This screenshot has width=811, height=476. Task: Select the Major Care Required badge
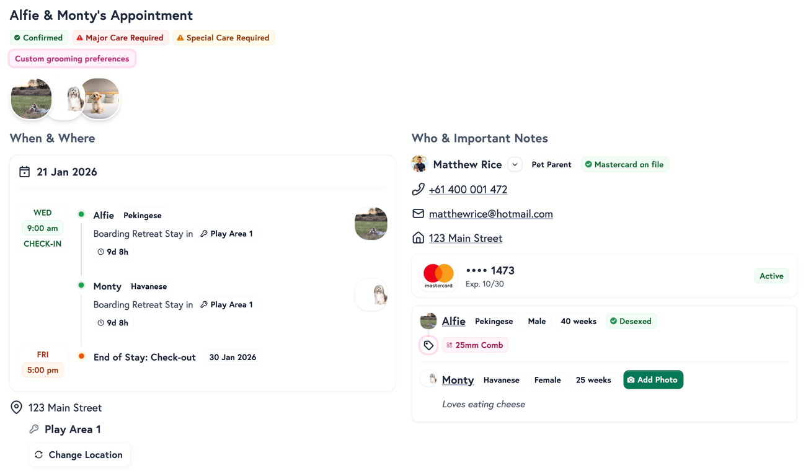coord(120,37)
